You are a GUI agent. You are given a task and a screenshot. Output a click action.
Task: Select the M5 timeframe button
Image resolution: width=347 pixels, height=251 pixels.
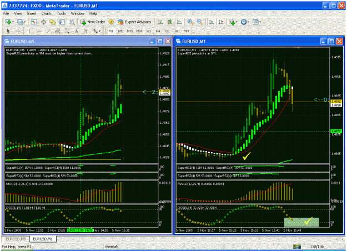tap(120, 31)
